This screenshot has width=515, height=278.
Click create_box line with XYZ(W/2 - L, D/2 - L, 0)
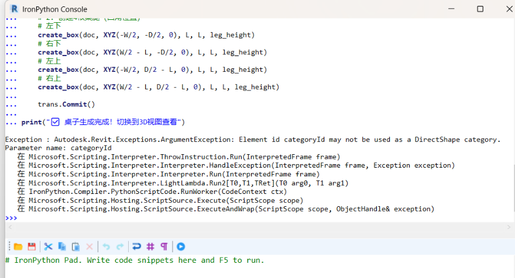[159, 87]
